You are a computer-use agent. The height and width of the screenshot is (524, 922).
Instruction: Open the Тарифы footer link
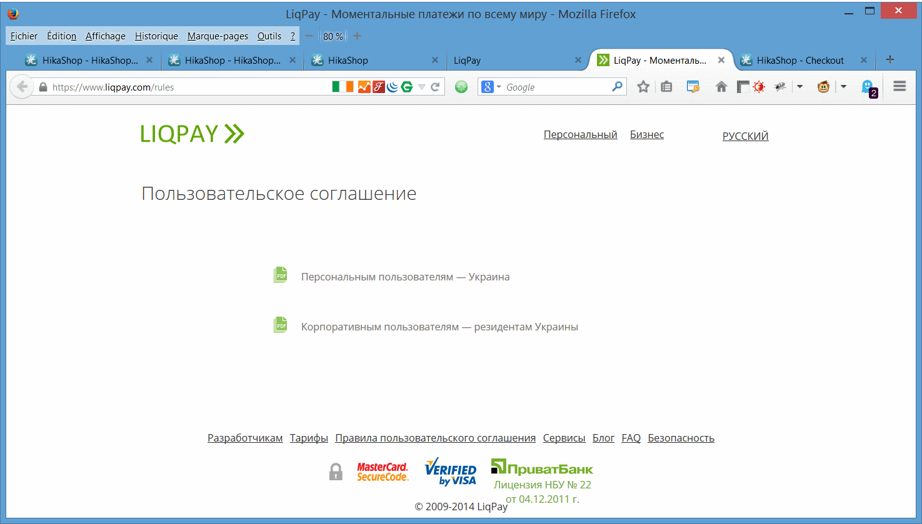point(309,438)
